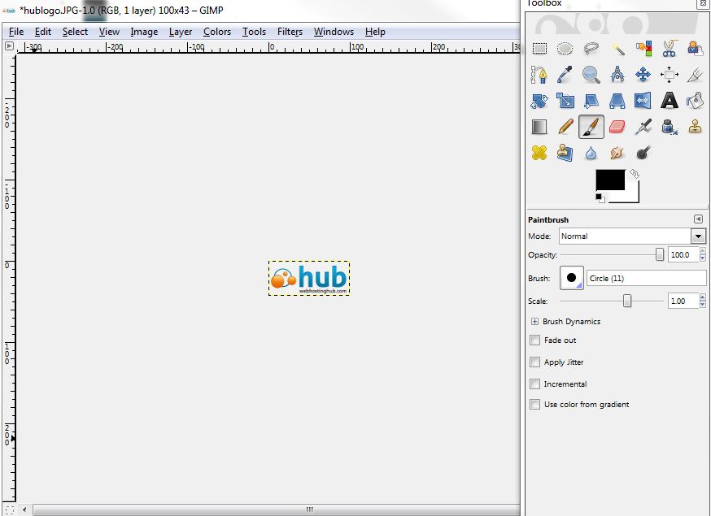Open the Colors menu
This screenshot has width=711, height=516.
(x=217, y=32)
